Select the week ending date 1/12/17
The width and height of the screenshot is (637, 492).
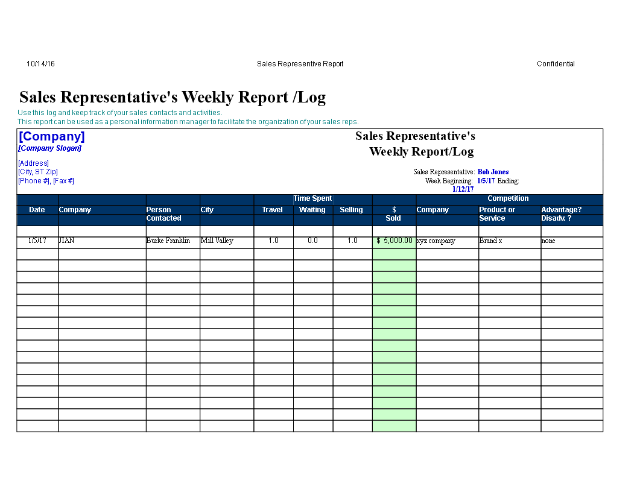463,189
